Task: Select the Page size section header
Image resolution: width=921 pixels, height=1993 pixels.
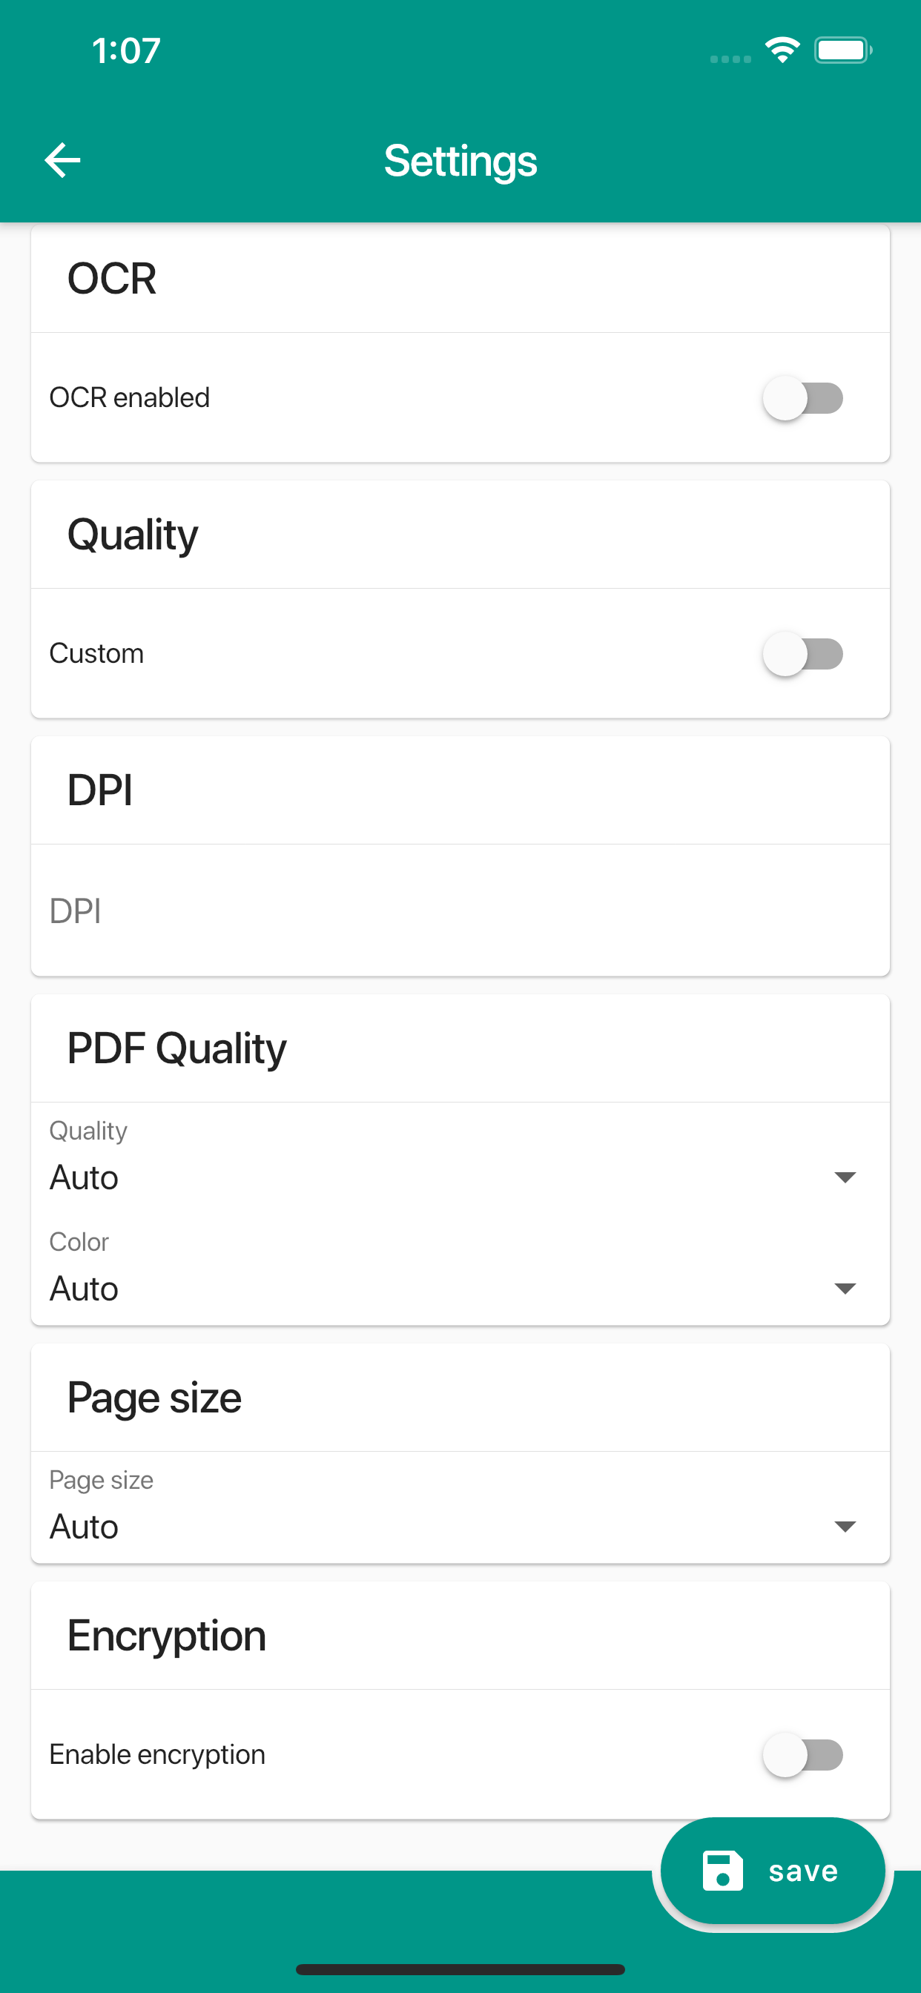Action: pos(153,1396)
